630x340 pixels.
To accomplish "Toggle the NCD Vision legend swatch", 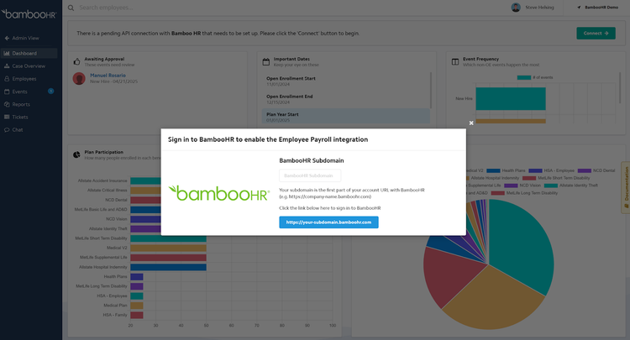I will point(511,186).
